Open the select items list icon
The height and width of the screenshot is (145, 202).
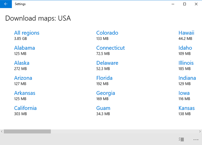181,139
